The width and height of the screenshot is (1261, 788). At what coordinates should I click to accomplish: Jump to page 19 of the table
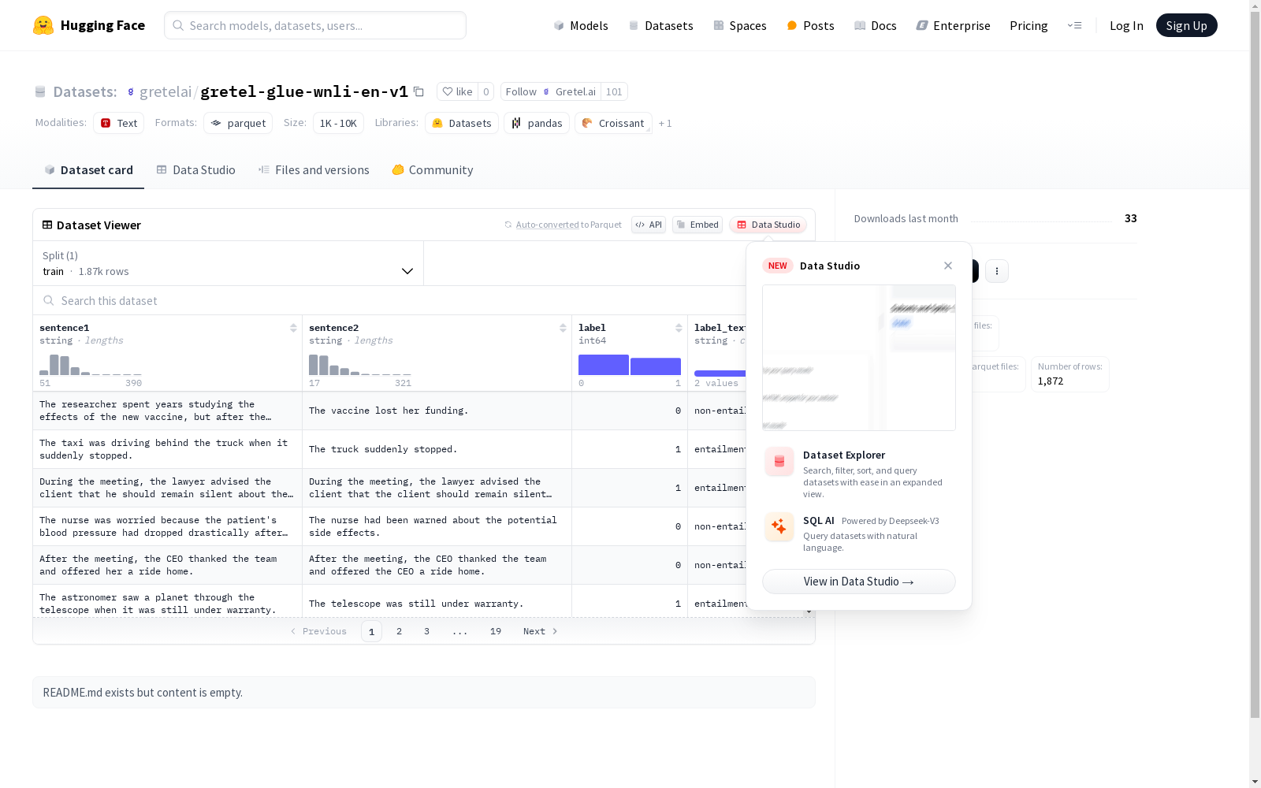coord(496,631)
